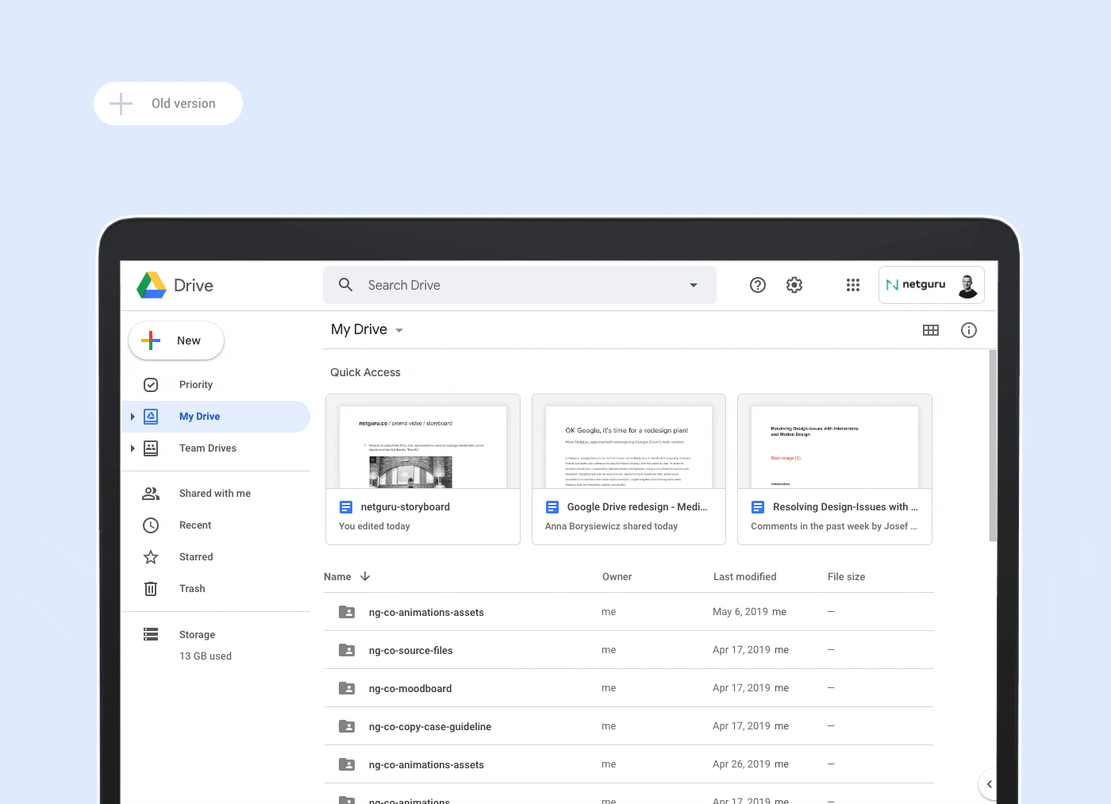
Task: Open the Starred items star icon
Action: pyautogui.click(x=151, y=557)
